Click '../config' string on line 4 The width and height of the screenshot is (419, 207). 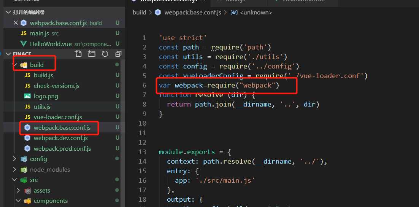point(273,66)
